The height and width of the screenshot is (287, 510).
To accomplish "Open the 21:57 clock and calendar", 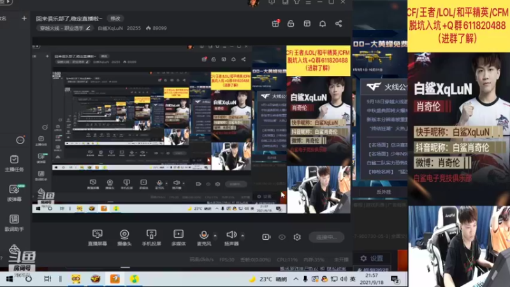I will coord(372,279).
